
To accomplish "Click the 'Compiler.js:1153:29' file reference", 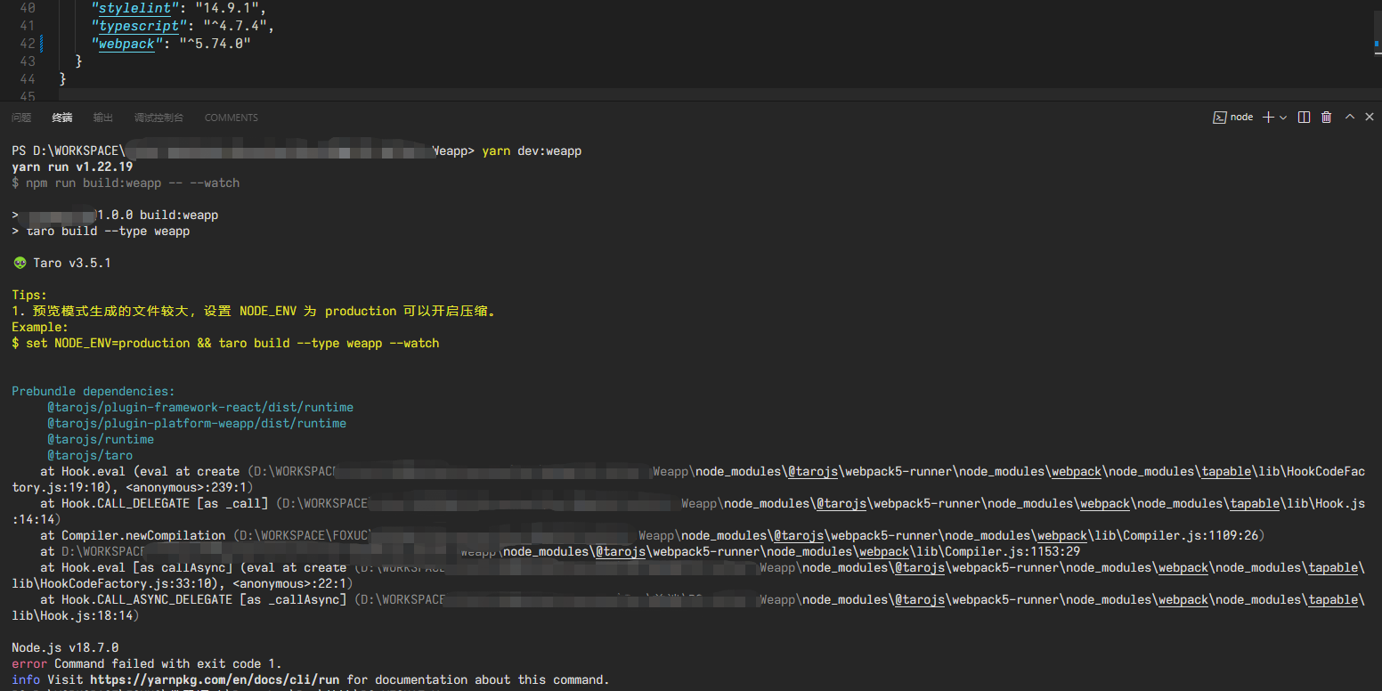I will (1012, 551).
